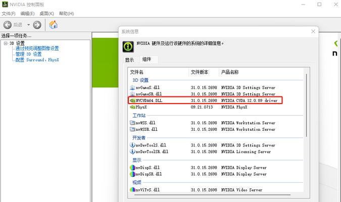
Task: Select the nvDevToolS.dll row icon
Action: pos(132,145)
